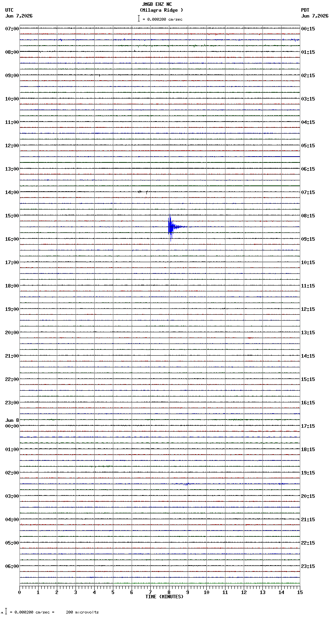This screenshot has width=331, height=617.
Task: Click the red noise blip on 20:15 trace
Action: (x=250, y=338)
